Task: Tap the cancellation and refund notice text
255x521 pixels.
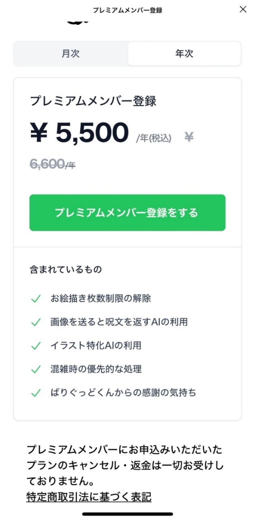Action: pyautogui.click(x=125, y=465)
